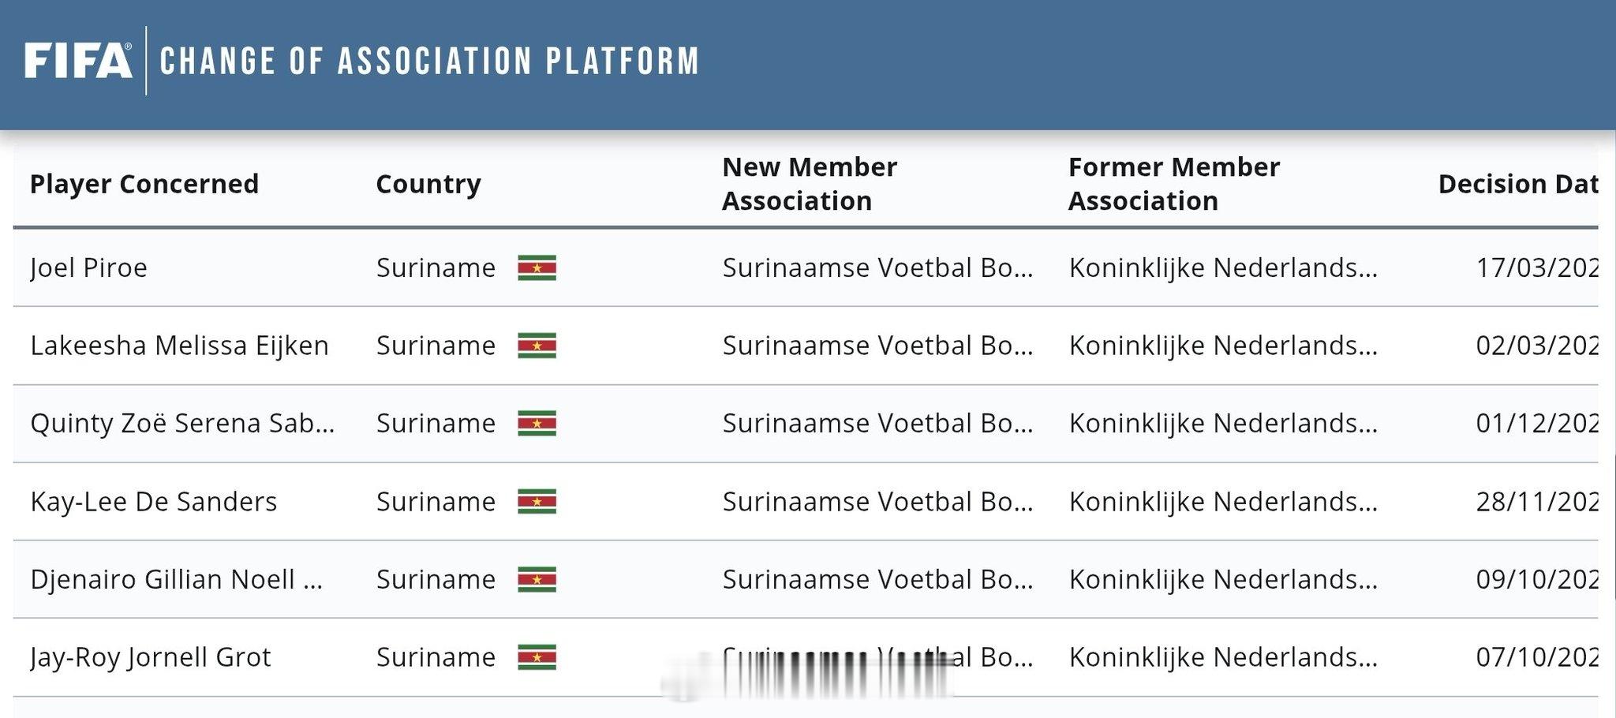1616x718 pixels.
Task: Select player Lakeesha Melissa Eijken
Action: tap(179, 346)
